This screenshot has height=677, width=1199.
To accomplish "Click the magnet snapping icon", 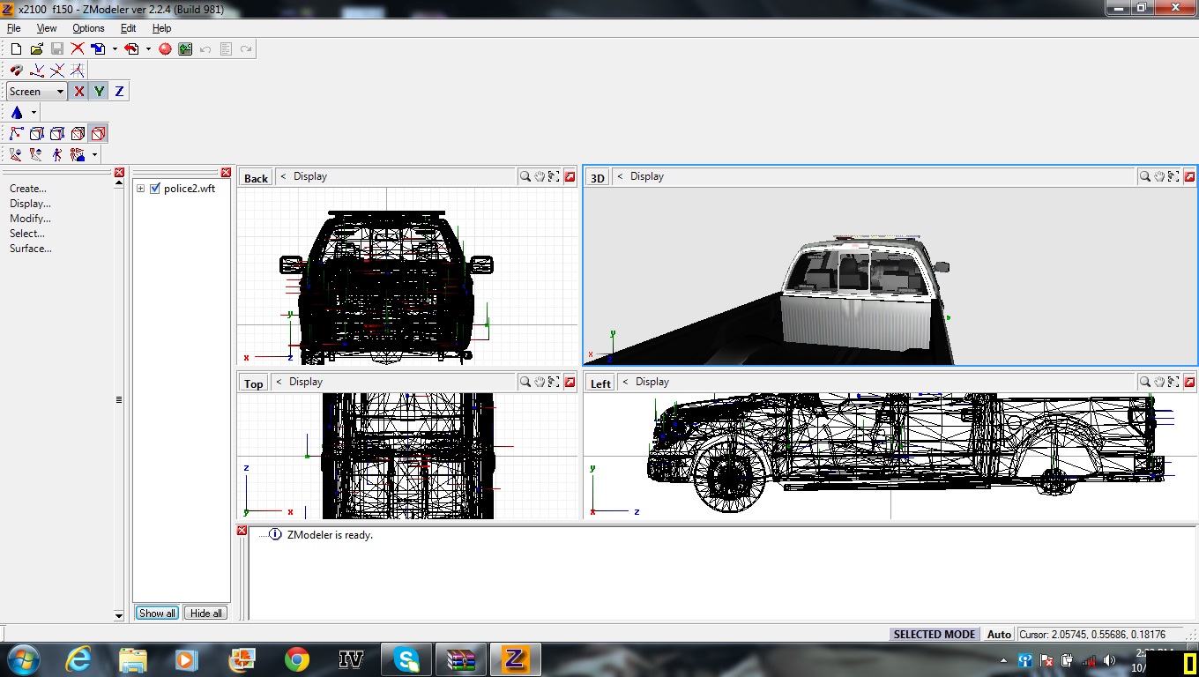I will coord(16,71).
